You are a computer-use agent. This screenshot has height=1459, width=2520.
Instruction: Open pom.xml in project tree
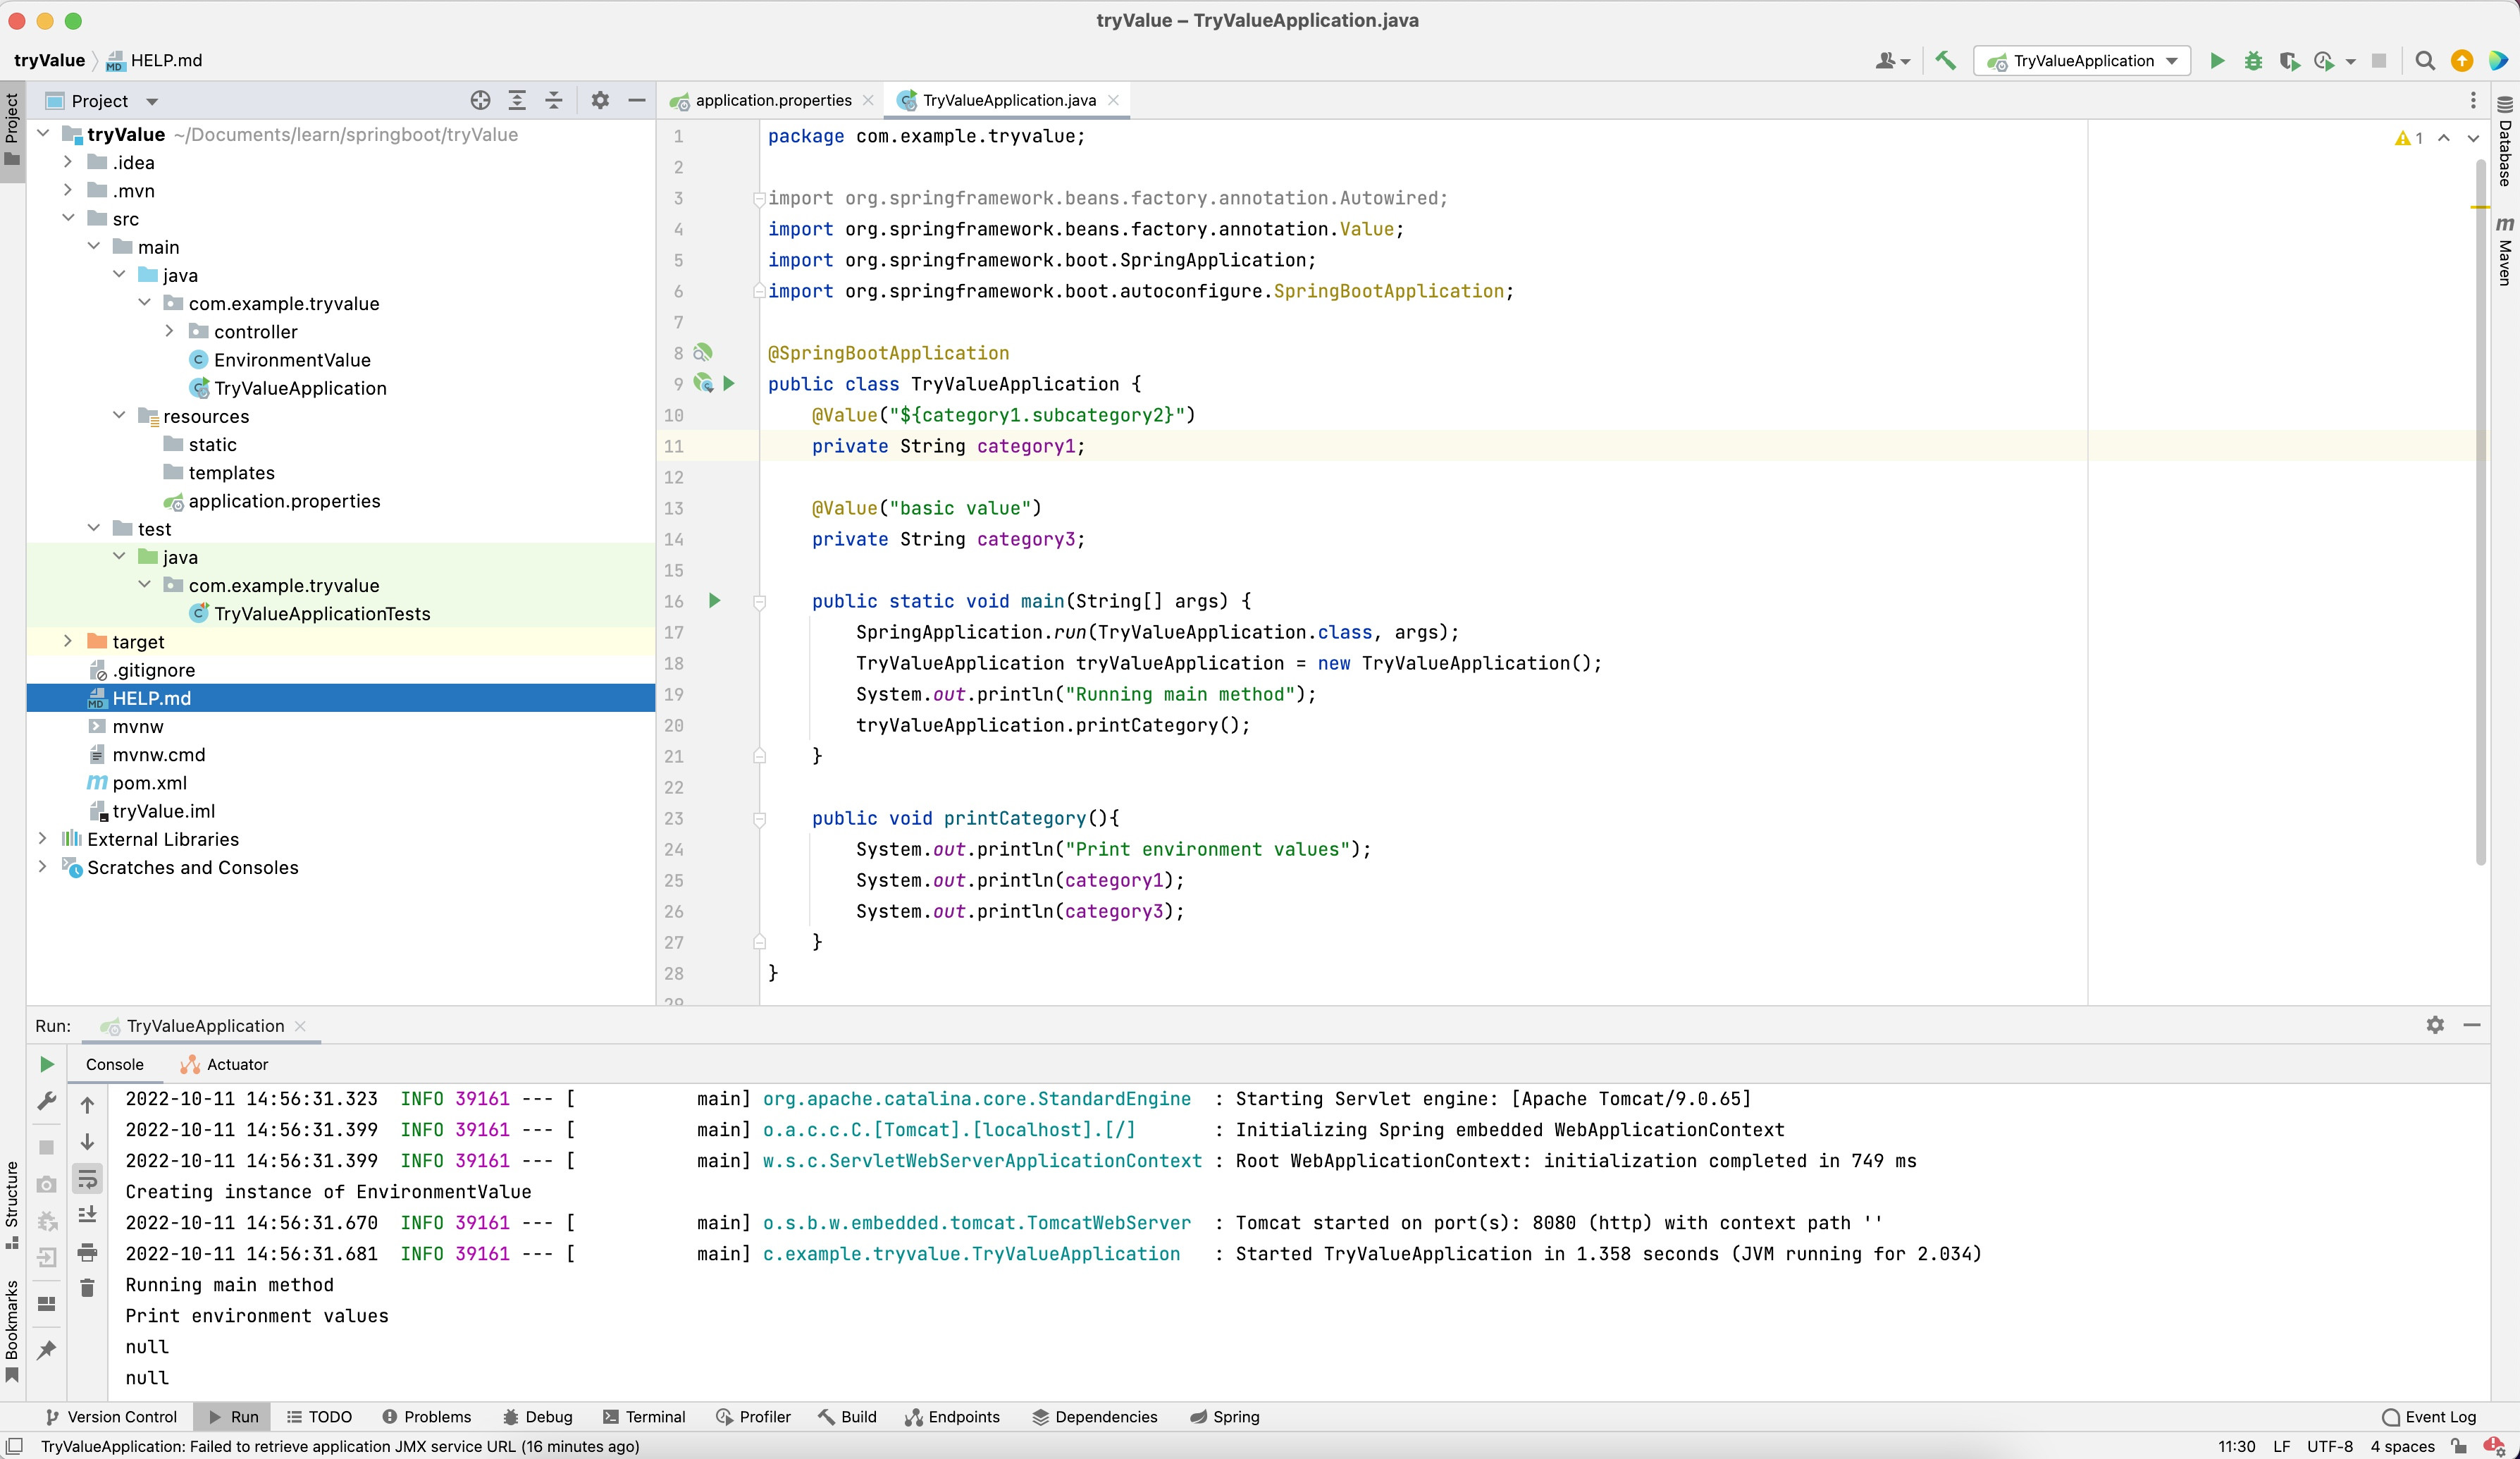tap(150, 782)
